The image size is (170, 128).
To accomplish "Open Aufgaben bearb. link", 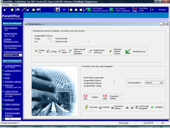I will click(x=12, y=109).
